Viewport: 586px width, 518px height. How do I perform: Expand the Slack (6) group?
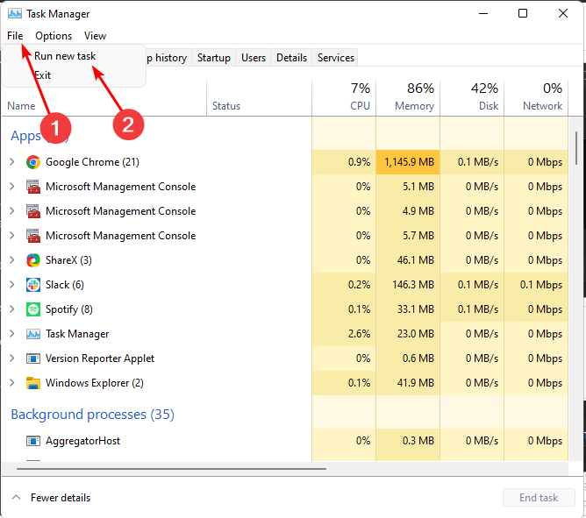[12, 285]
